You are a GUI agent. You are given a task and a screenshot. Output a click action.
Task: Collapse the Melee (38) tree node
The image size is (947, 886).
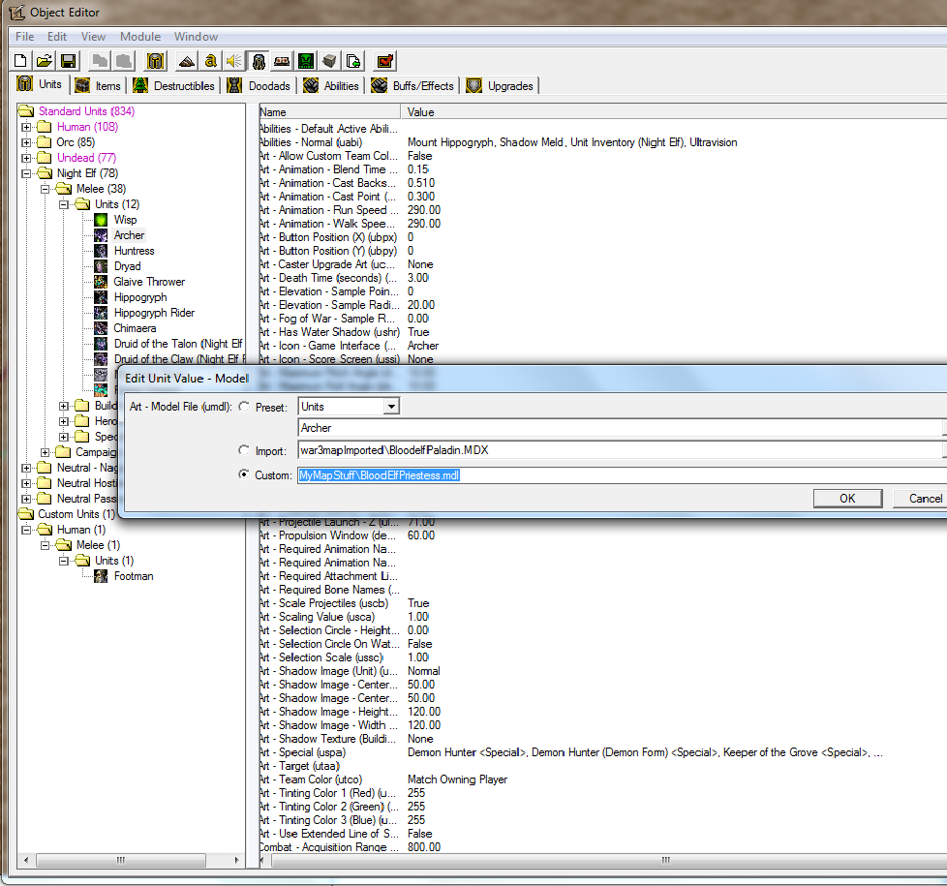point(45,189)
